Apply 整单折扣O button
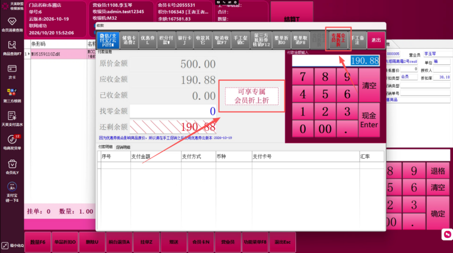 281,40
